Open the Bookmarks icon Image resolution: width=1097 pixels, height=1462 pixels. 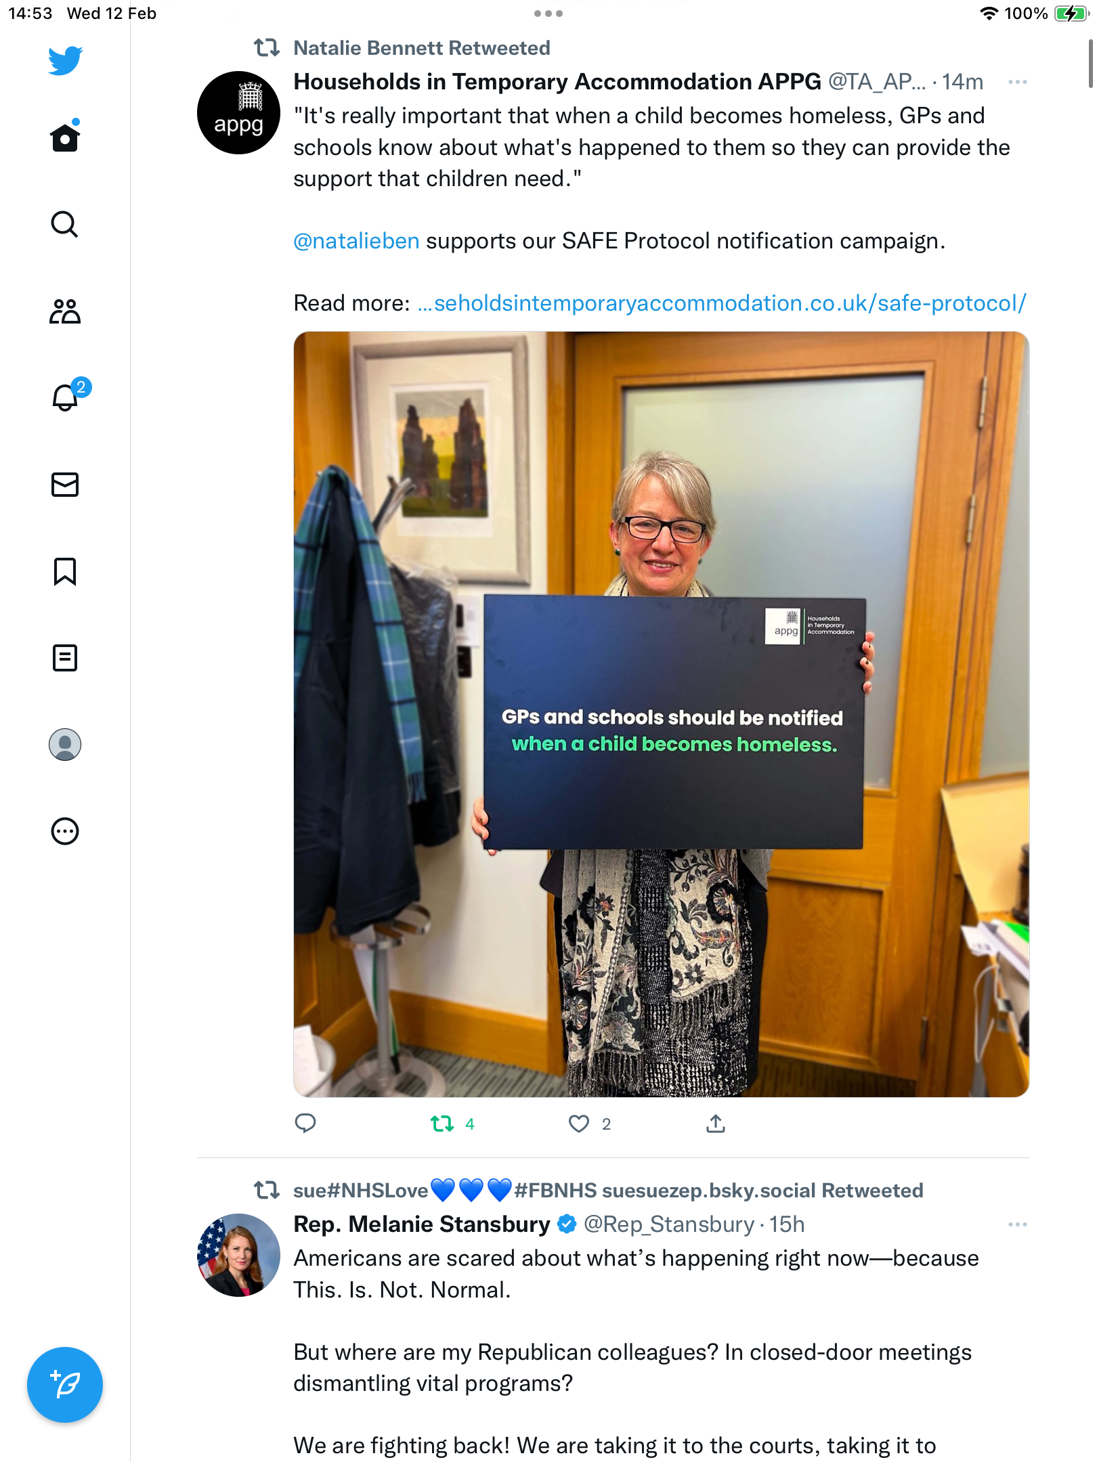pyautogui.click(x=65, y=571)
